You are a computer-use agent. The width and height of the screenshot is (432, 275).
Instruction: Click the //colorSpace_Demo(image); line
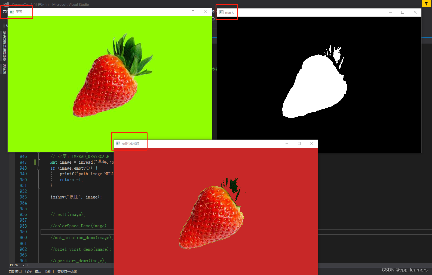point(79,226)
